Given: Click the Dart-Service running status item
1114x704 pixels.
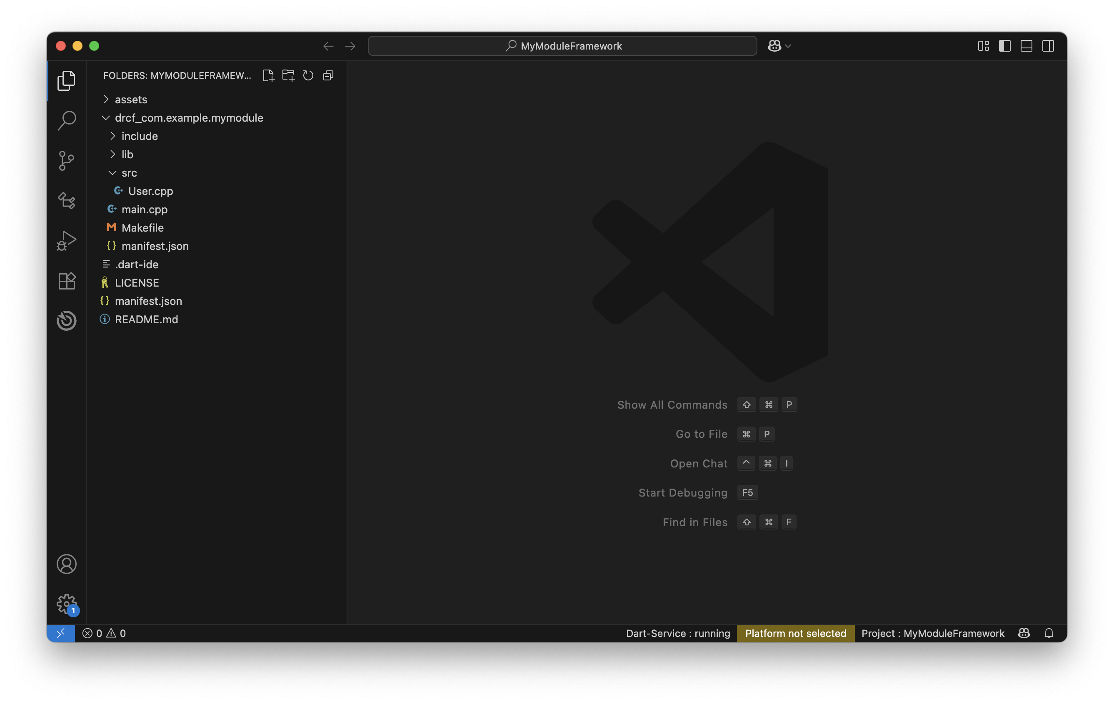Looking at the screenshot, I should point(678,633).
